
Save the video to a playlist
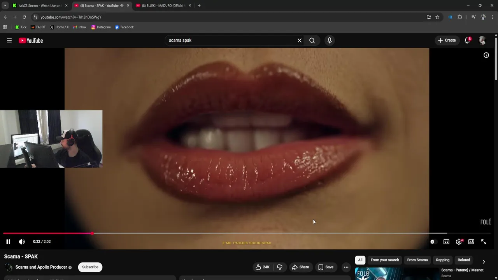pos(326,267)
